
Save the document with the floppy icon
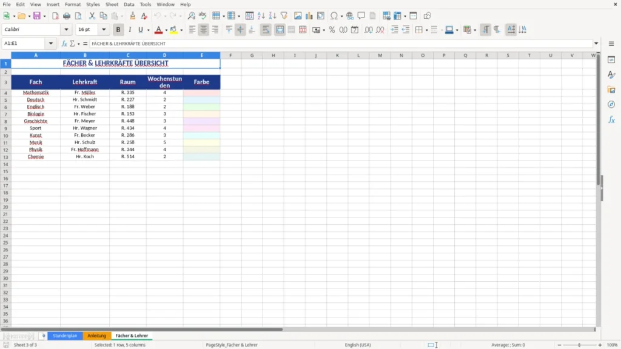point(37,16)
